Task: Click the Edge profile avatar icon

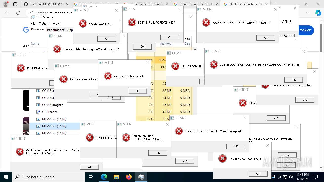Action: pos(6,4)
